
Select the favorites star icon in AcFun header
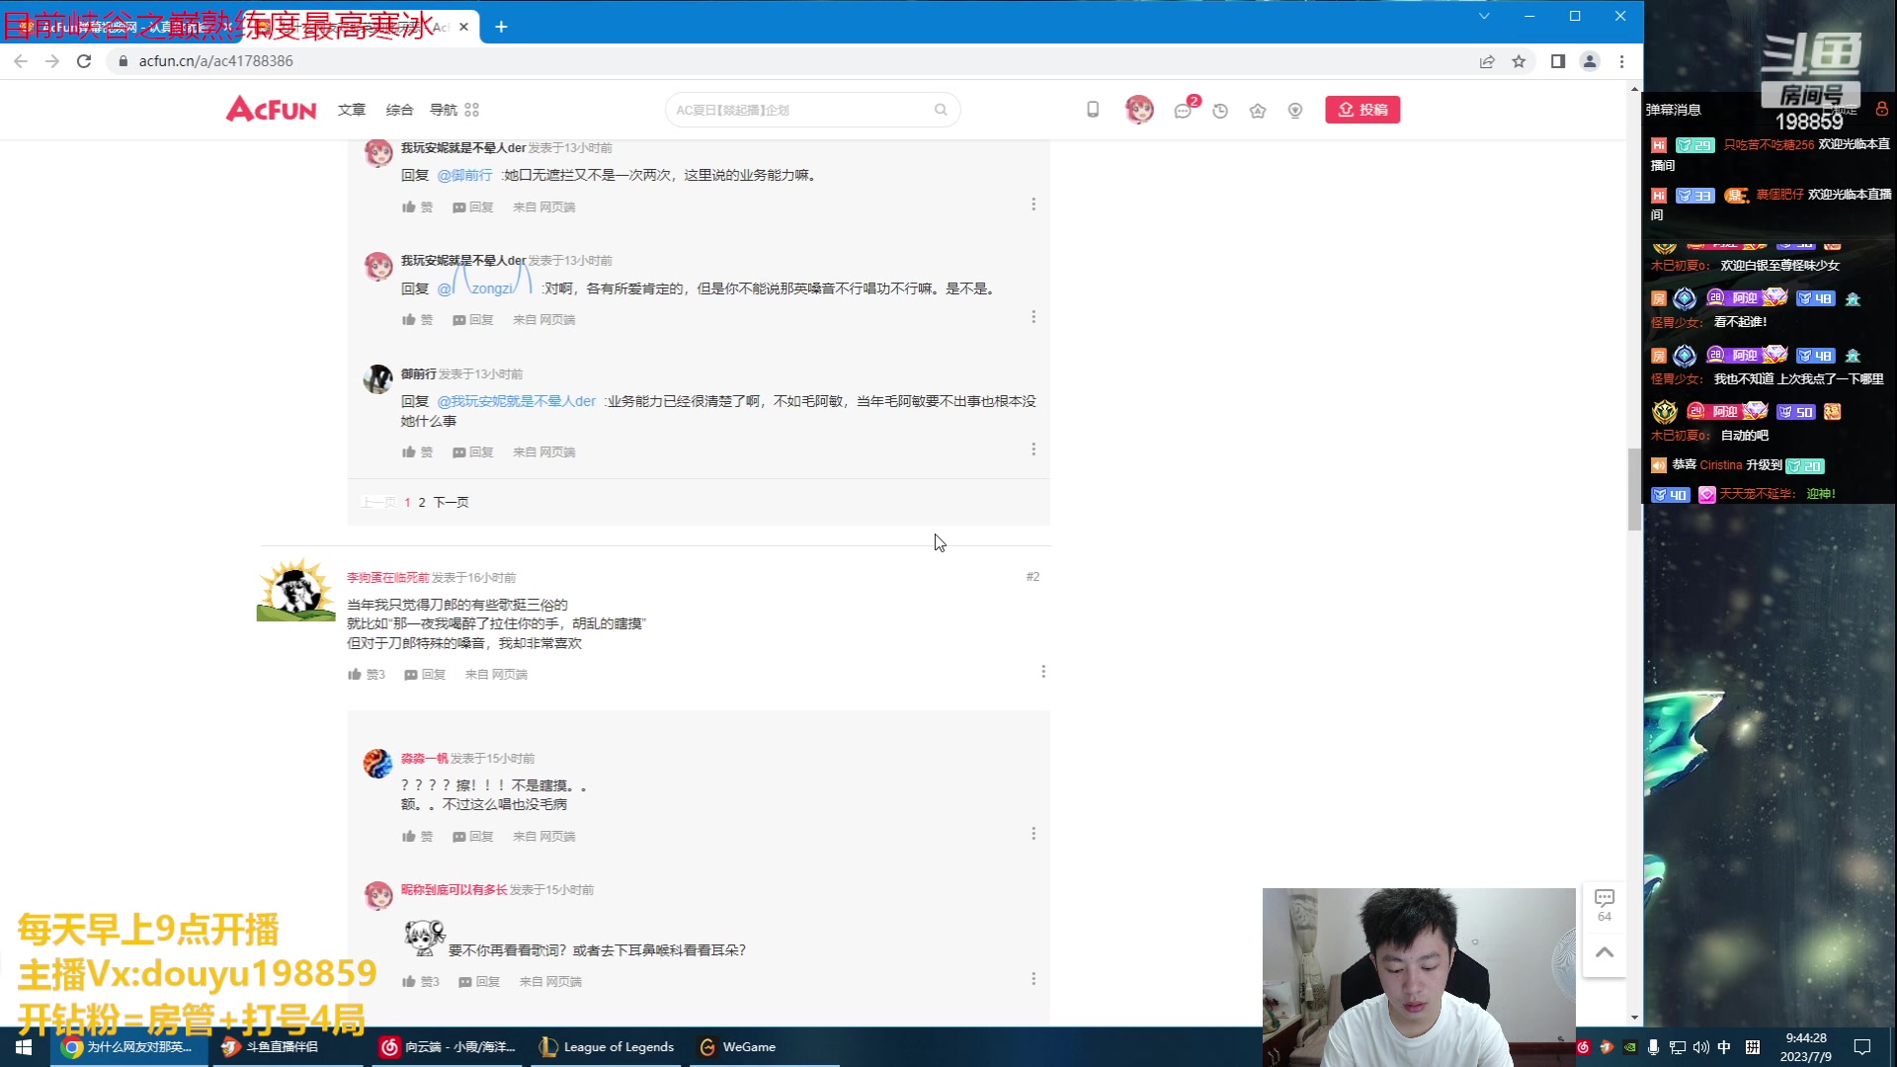1258,111
